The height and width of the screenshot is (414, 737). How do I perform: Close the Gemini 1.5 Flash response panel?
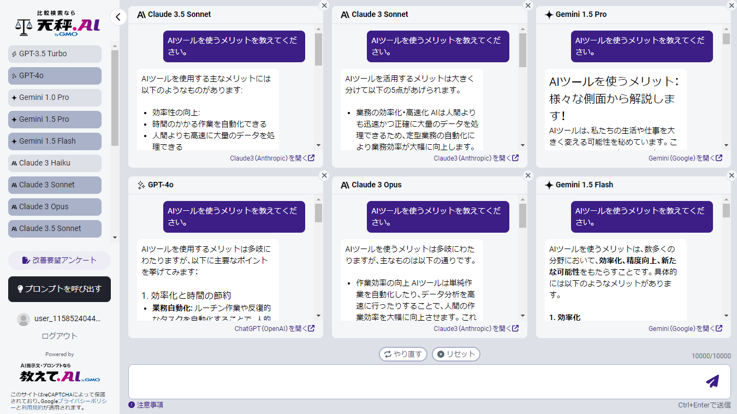click(732, 176)
